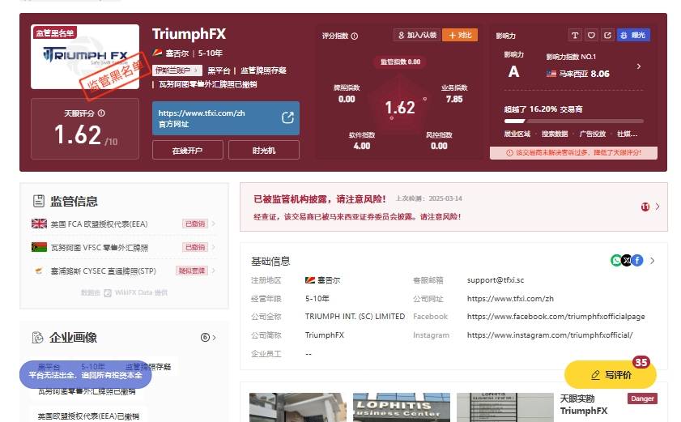Click the 业务指数 7.85 value

coord(454,99)
